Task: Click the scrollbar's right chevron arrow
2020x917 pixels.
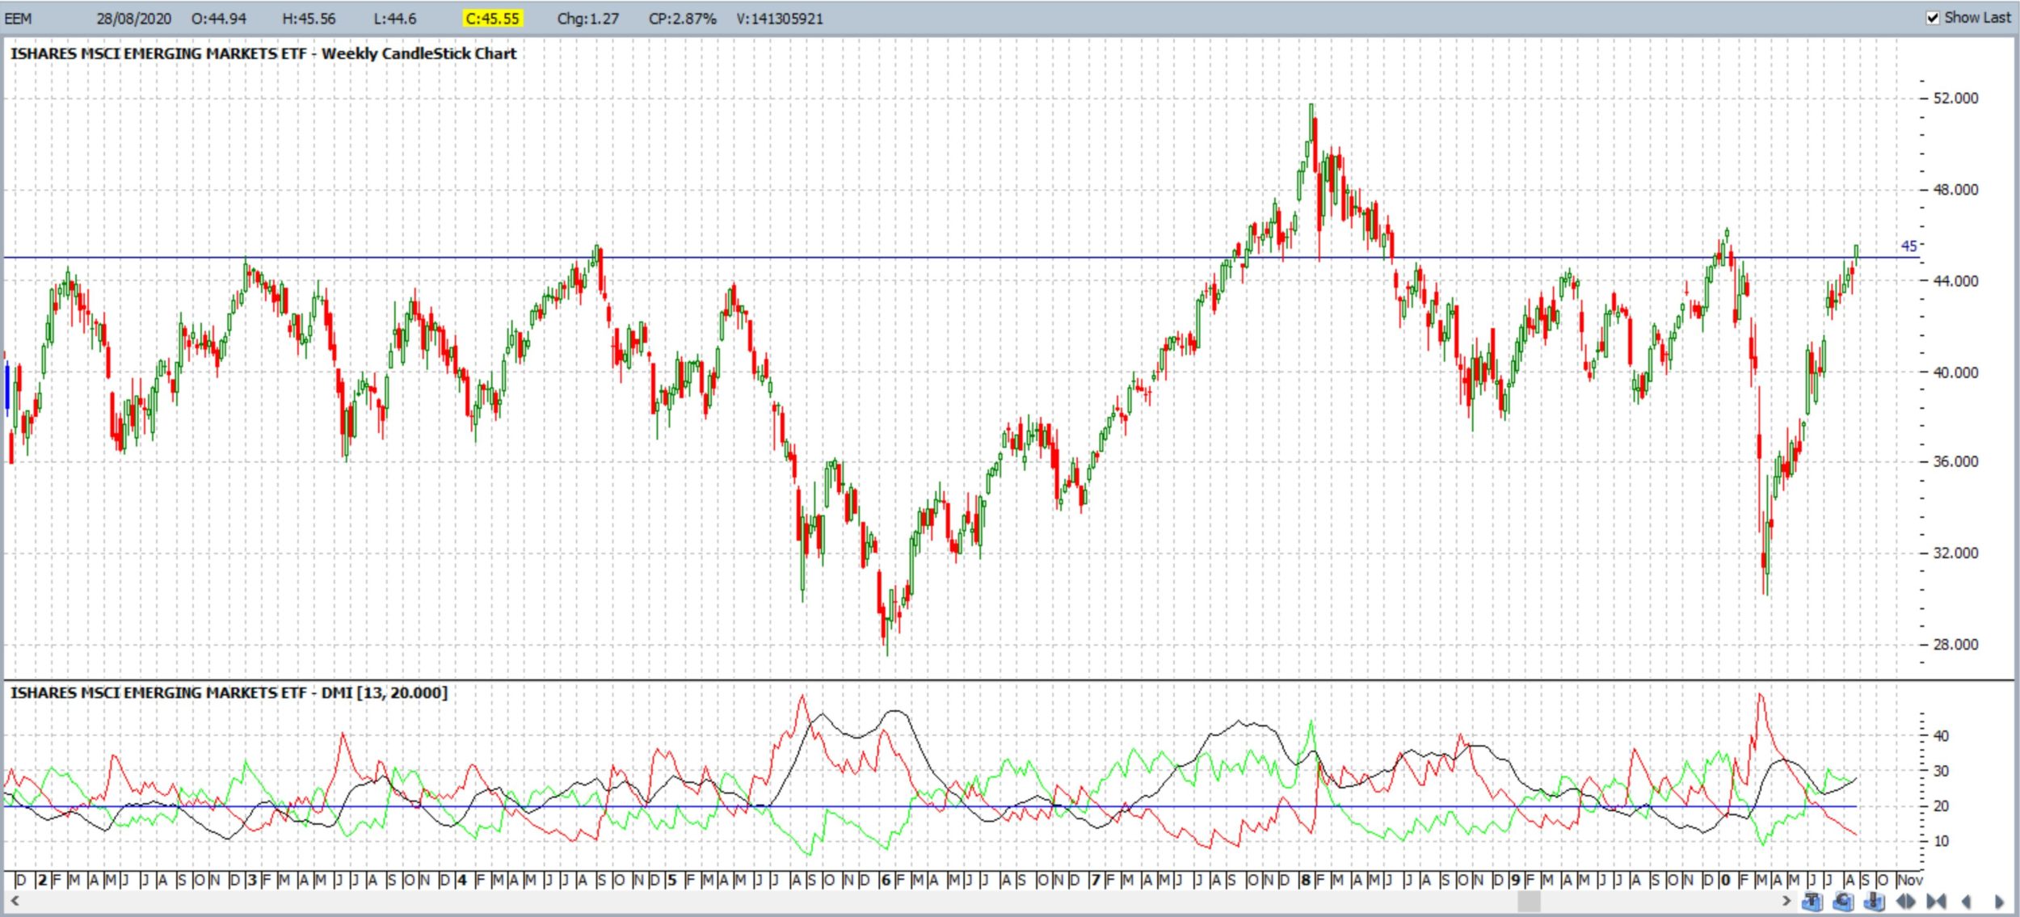Action: coord(1786,900)
